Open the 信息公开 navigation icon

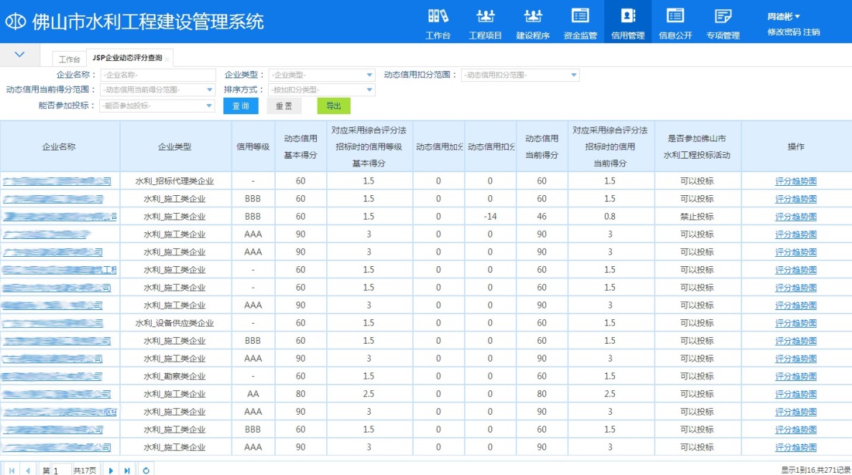[675, 22]
